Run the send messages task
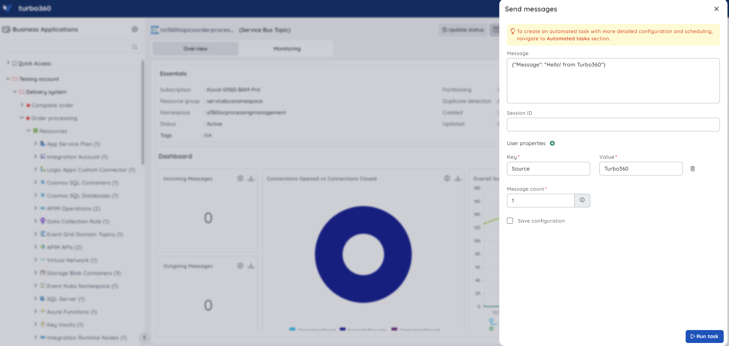Screen dimensions: 729x346 coord(704,336)
